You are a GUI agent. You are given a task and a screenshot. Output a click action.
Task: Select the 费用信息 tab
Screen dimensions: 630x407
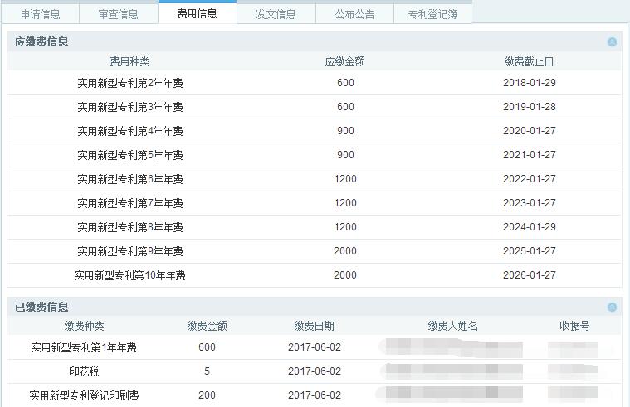(197, 13)
